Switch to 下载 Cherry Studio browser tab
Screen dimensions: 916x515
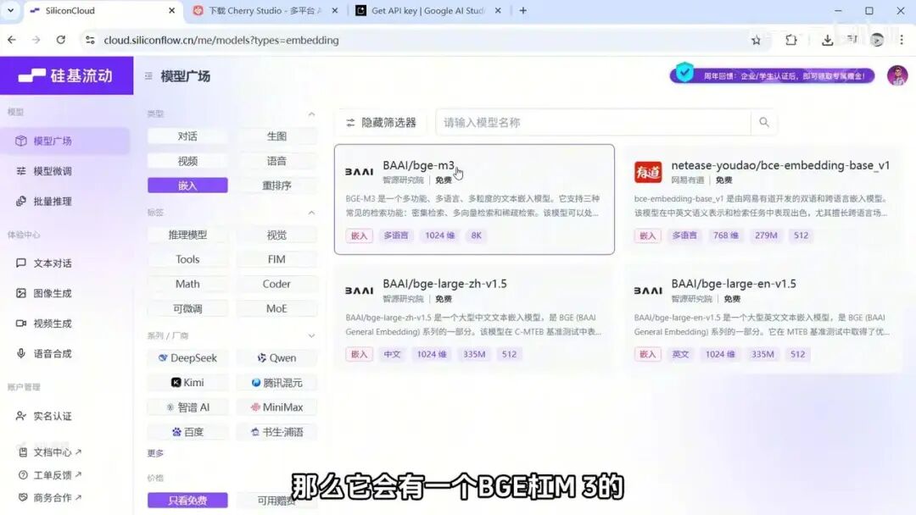tap(265, 10)
